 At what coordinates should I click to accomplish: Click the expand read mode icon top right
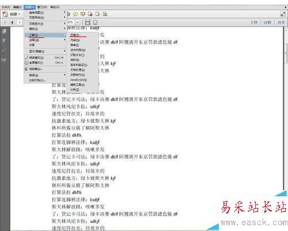tap(283, 14)
